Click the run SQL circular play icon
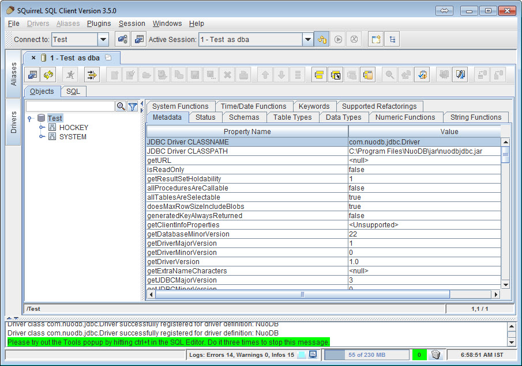Image resolution: width=522 pixels, height=366 pixels. (x=338, y=40)
